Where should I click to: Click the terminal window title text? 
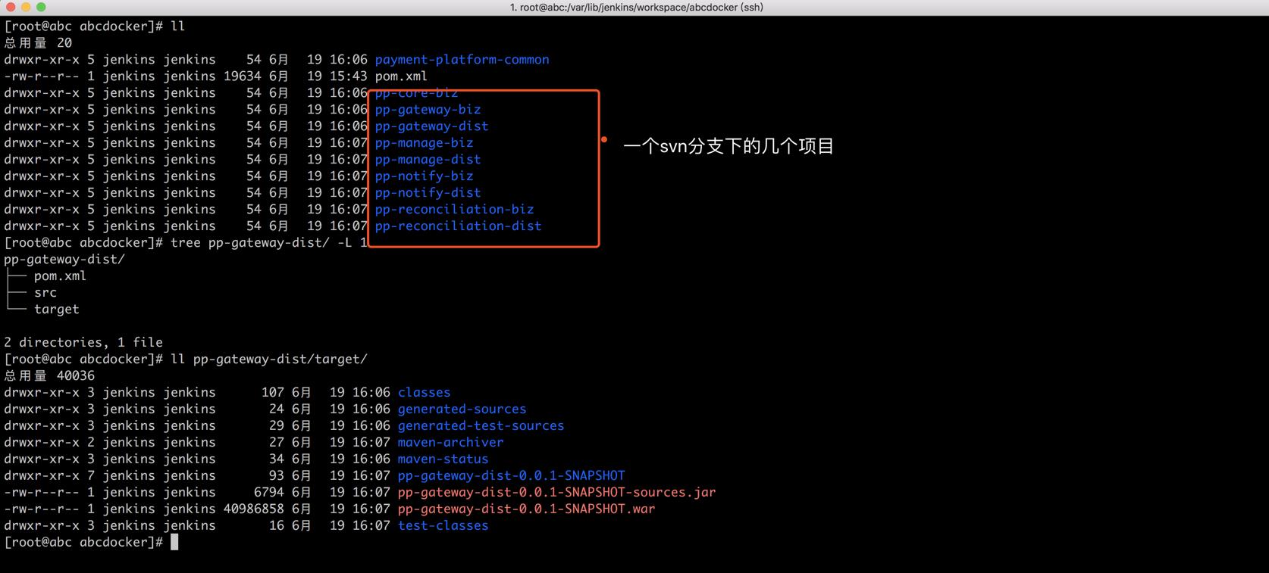click(x=636, y=8)
